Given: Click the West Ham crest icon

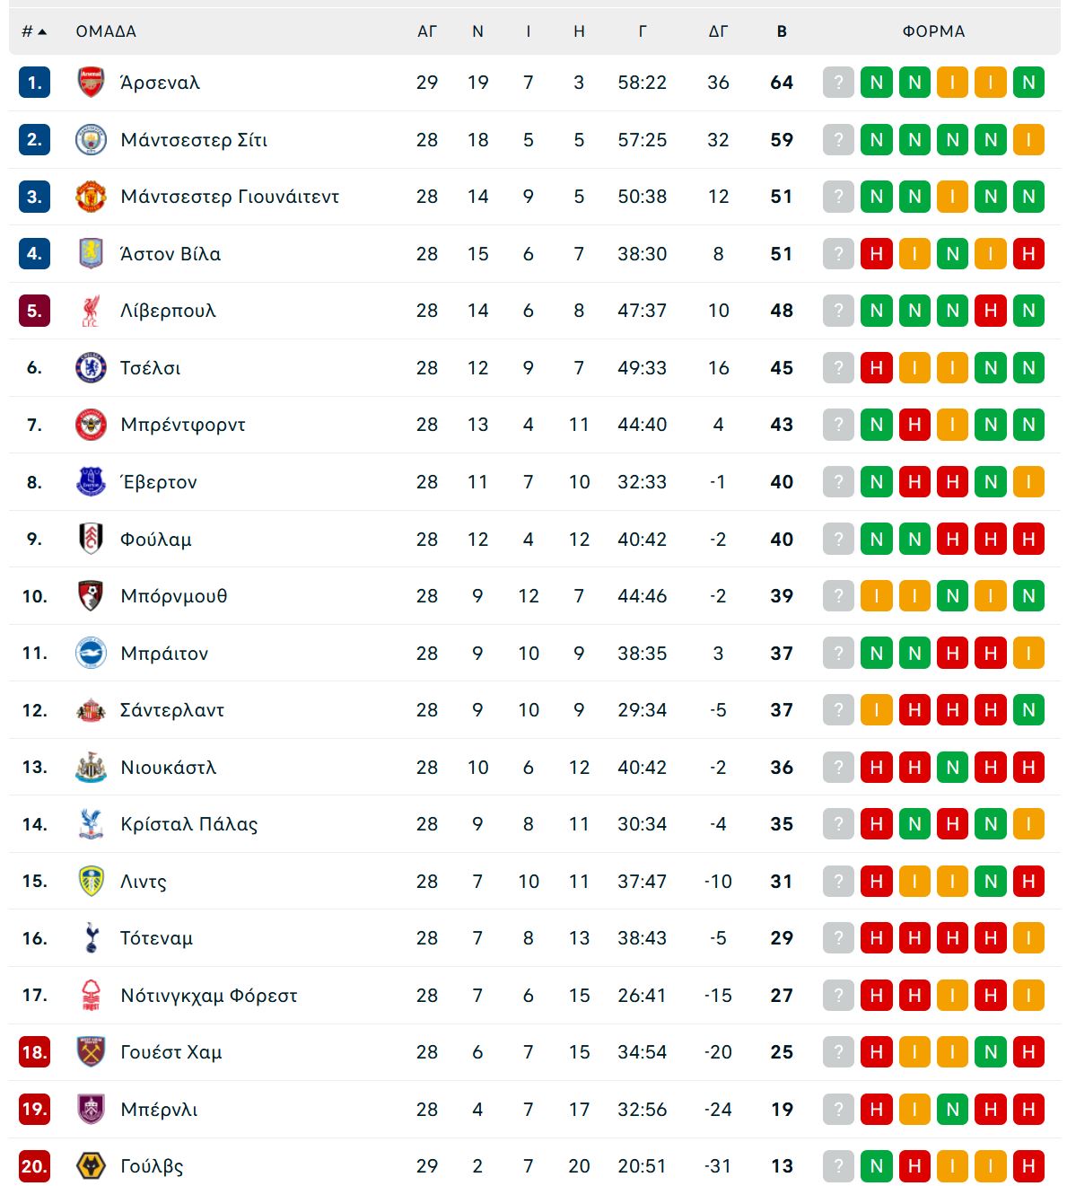Looking at the screenshot, I should click(x=91, y=1052).
